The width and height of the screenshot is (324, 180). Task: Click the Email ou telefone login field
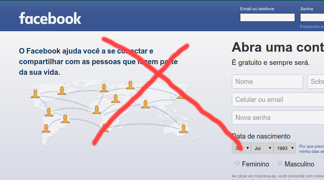(267, 17)
